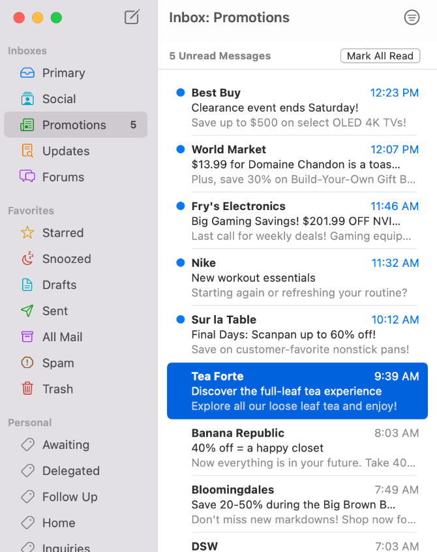Open the Bloomingdales Big Brown Bag email
Image resolution: width=437 pixels, height=552 pixels.
point(297,504)
